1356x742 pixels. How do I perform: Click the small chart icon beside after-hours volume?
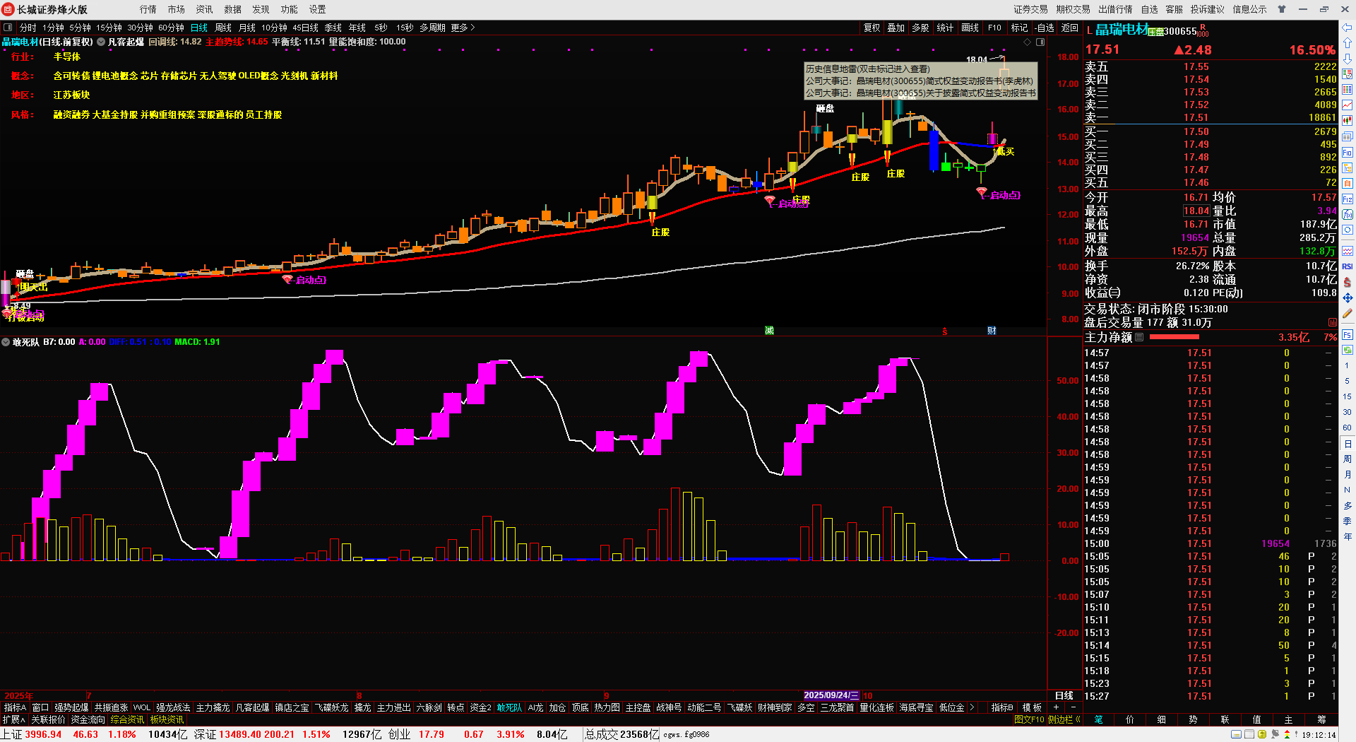1332,322
